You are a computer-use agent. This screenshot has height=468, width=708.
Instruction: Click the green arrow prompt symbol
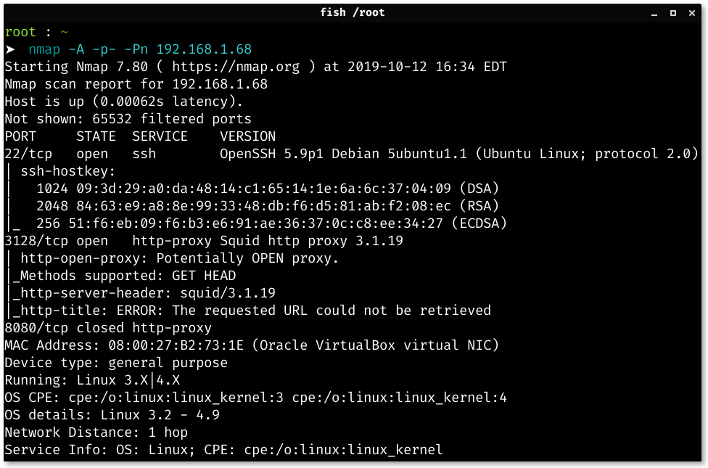click(12, 49)
